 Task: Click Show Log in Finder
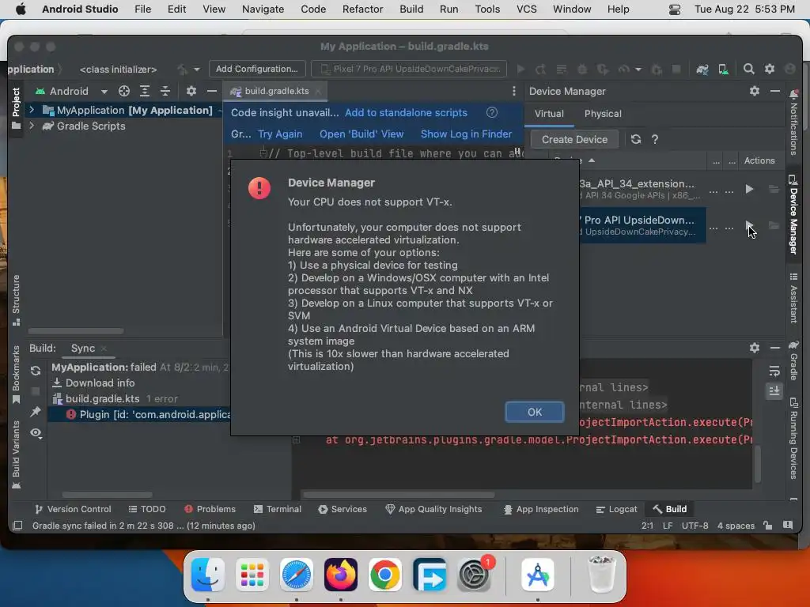(x=466, y=134)
